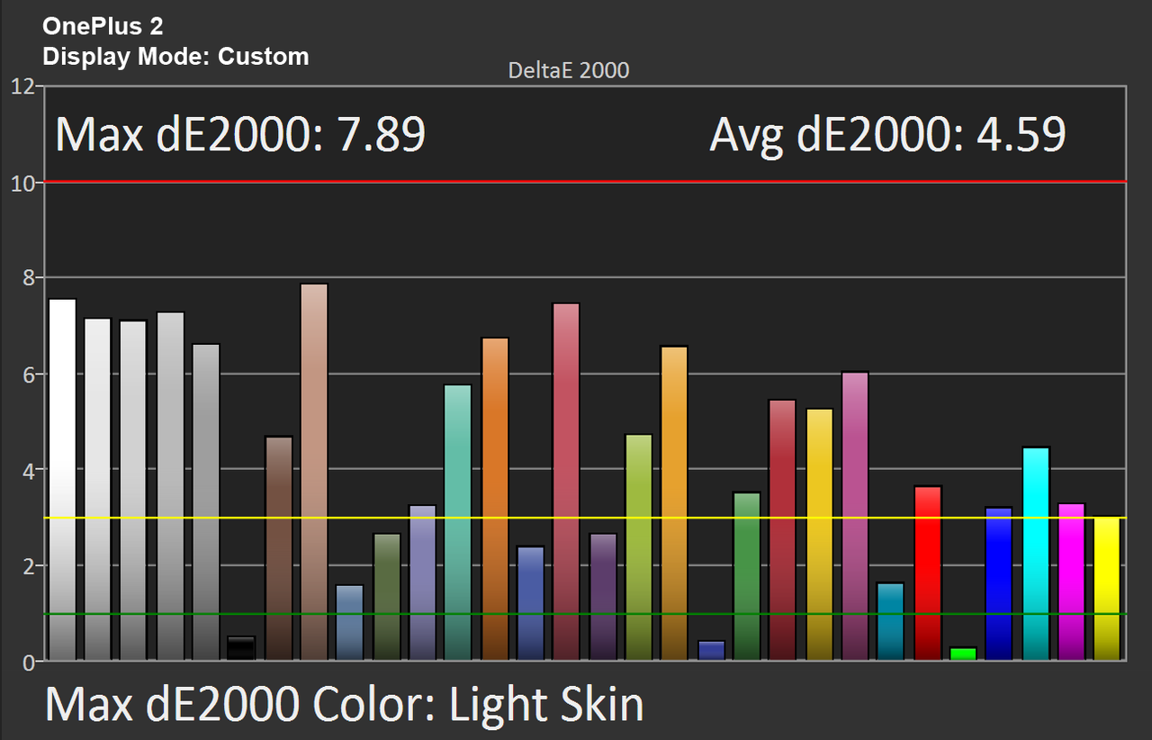Click the short dark teal bar

point(891,622)
